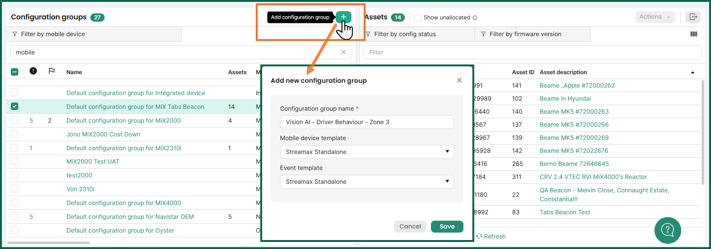
Task: Open Default configuration group for MiX Tabs Beacon
Action: click(135, 107)
